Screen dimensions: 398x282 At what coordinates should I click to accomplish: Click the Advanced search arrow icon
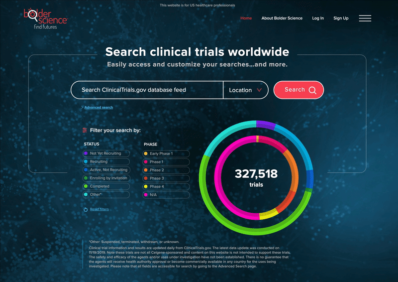82,108
